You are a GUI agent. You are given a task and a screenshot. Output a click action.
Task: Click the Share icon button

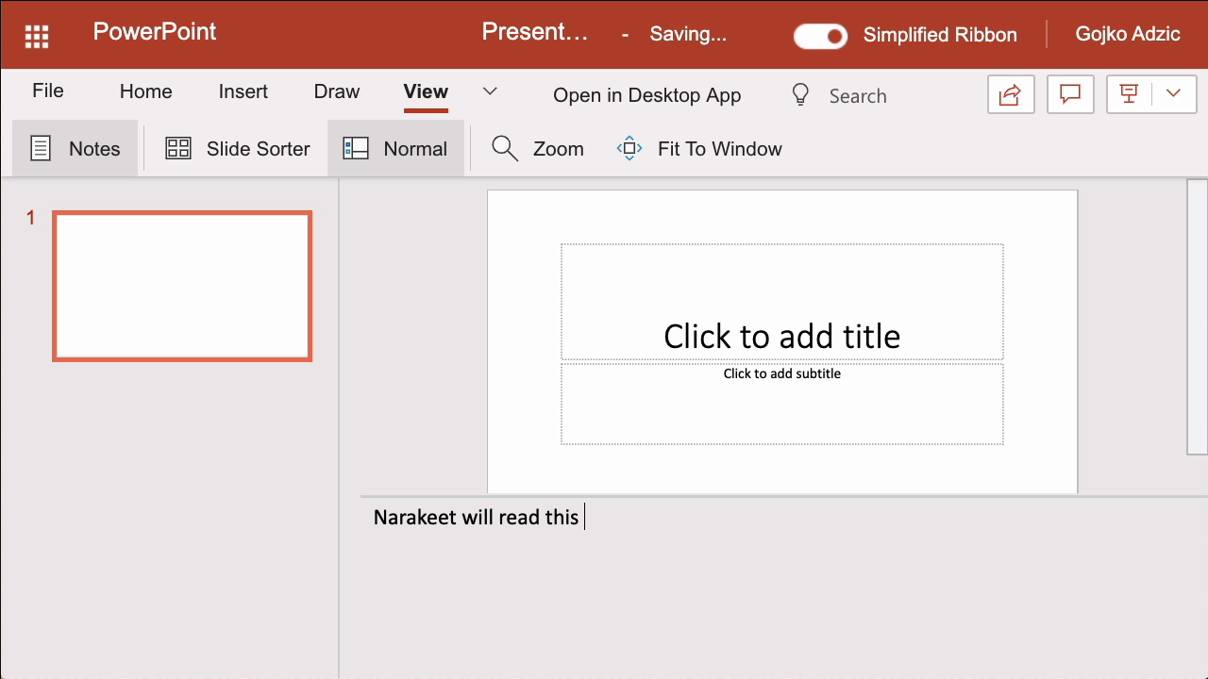1011,94
